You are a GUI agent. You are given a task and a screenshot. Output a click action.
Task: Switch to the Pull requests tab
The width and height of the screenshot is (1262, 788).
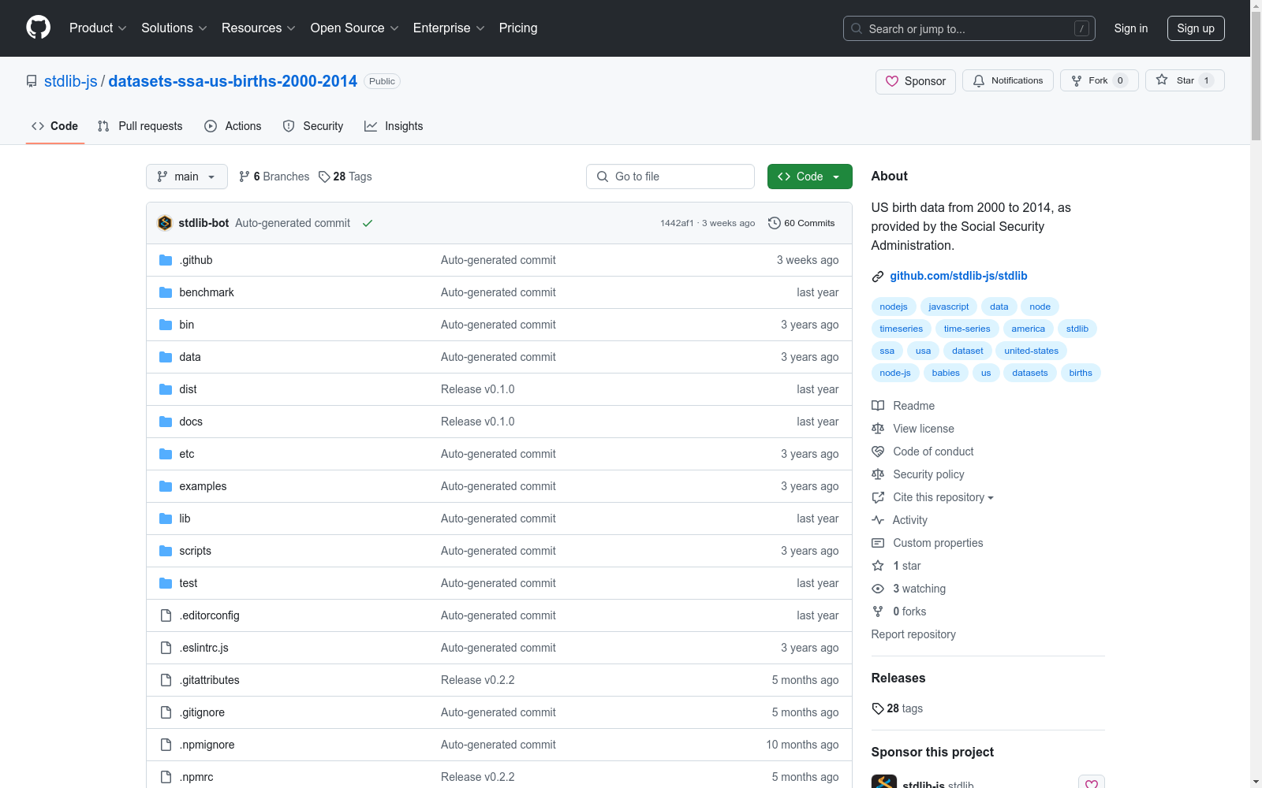(140, 126)
